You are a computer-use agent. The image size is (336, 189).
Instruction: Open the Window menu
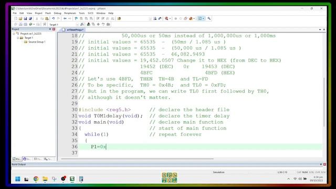101,13
